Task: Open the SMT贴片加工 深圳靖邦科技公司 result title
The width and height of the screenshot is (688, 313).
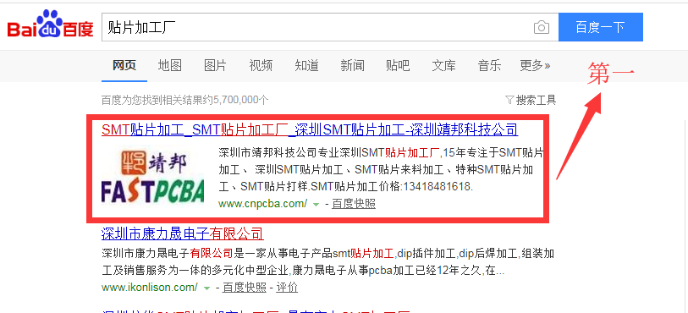Action: [310, 129]
